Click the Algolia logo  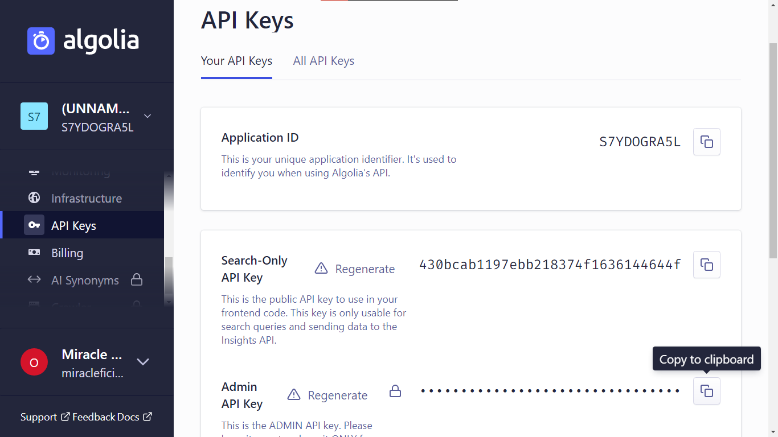[83, 40]
